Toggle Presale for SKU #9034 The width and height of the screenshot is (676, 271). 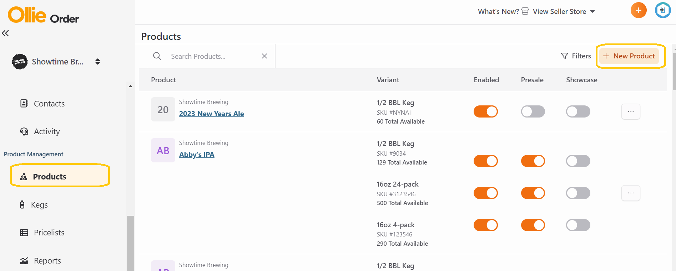[533, 161]
